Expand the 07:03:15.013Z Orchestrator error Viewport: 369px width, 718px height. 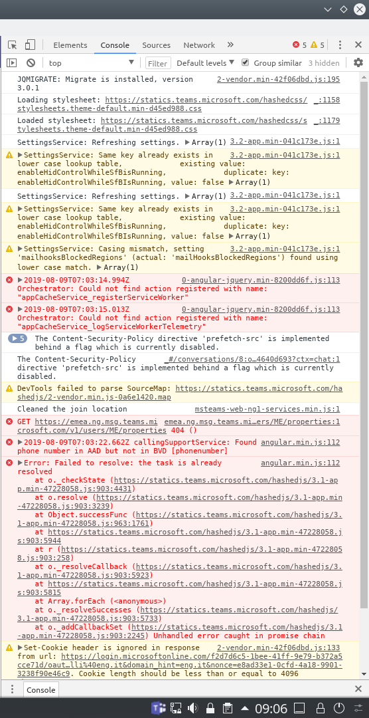[x=20, y=309]
